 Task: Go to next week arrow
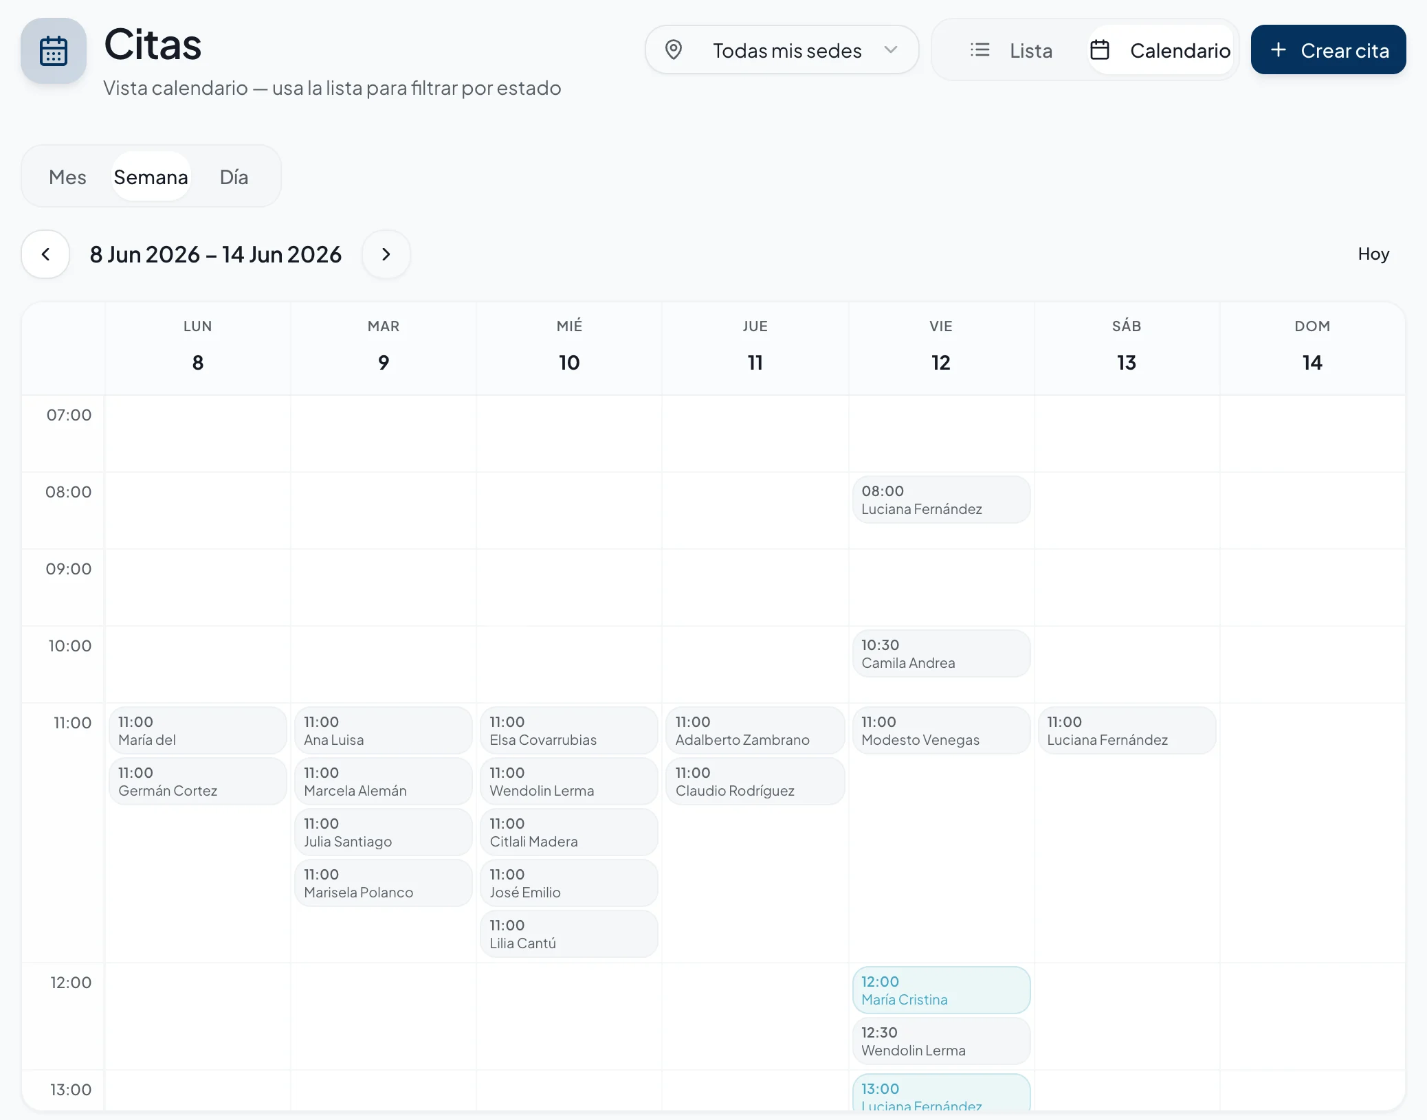pyautogui.click(x=386, y=254)
